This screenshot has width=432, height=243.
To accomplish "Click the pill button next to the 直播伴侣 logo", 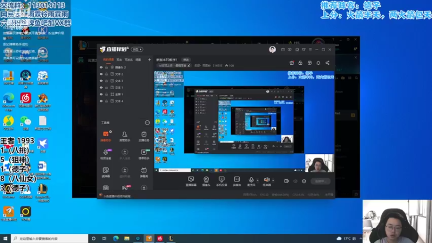I will pos(137,49).
